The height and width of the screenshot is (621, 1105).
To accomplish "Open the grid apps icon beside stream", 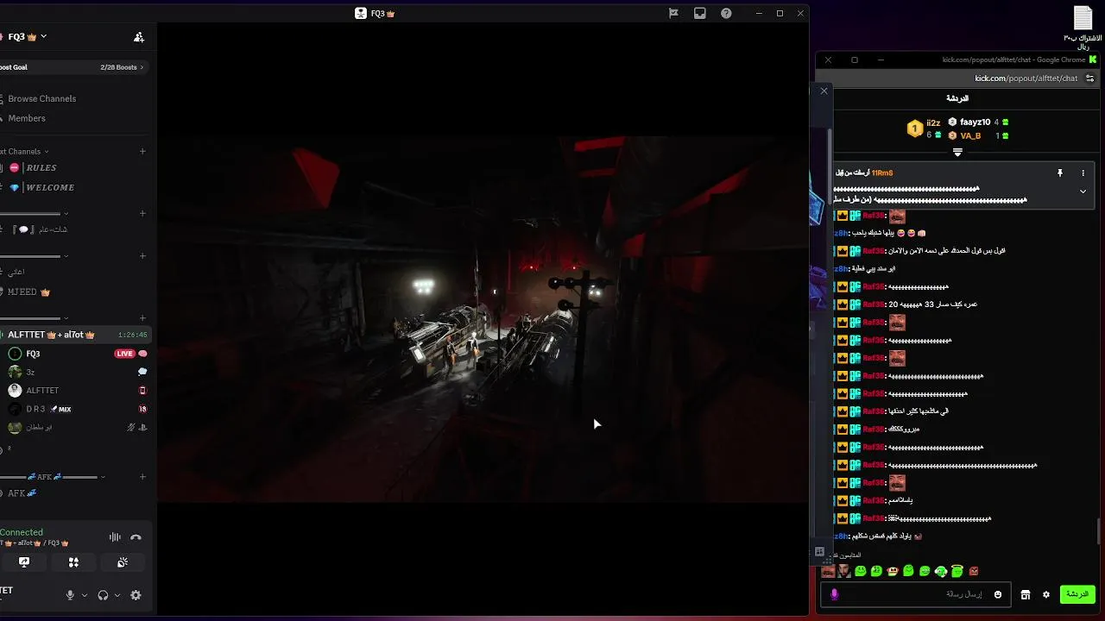I will pos(819,551).
